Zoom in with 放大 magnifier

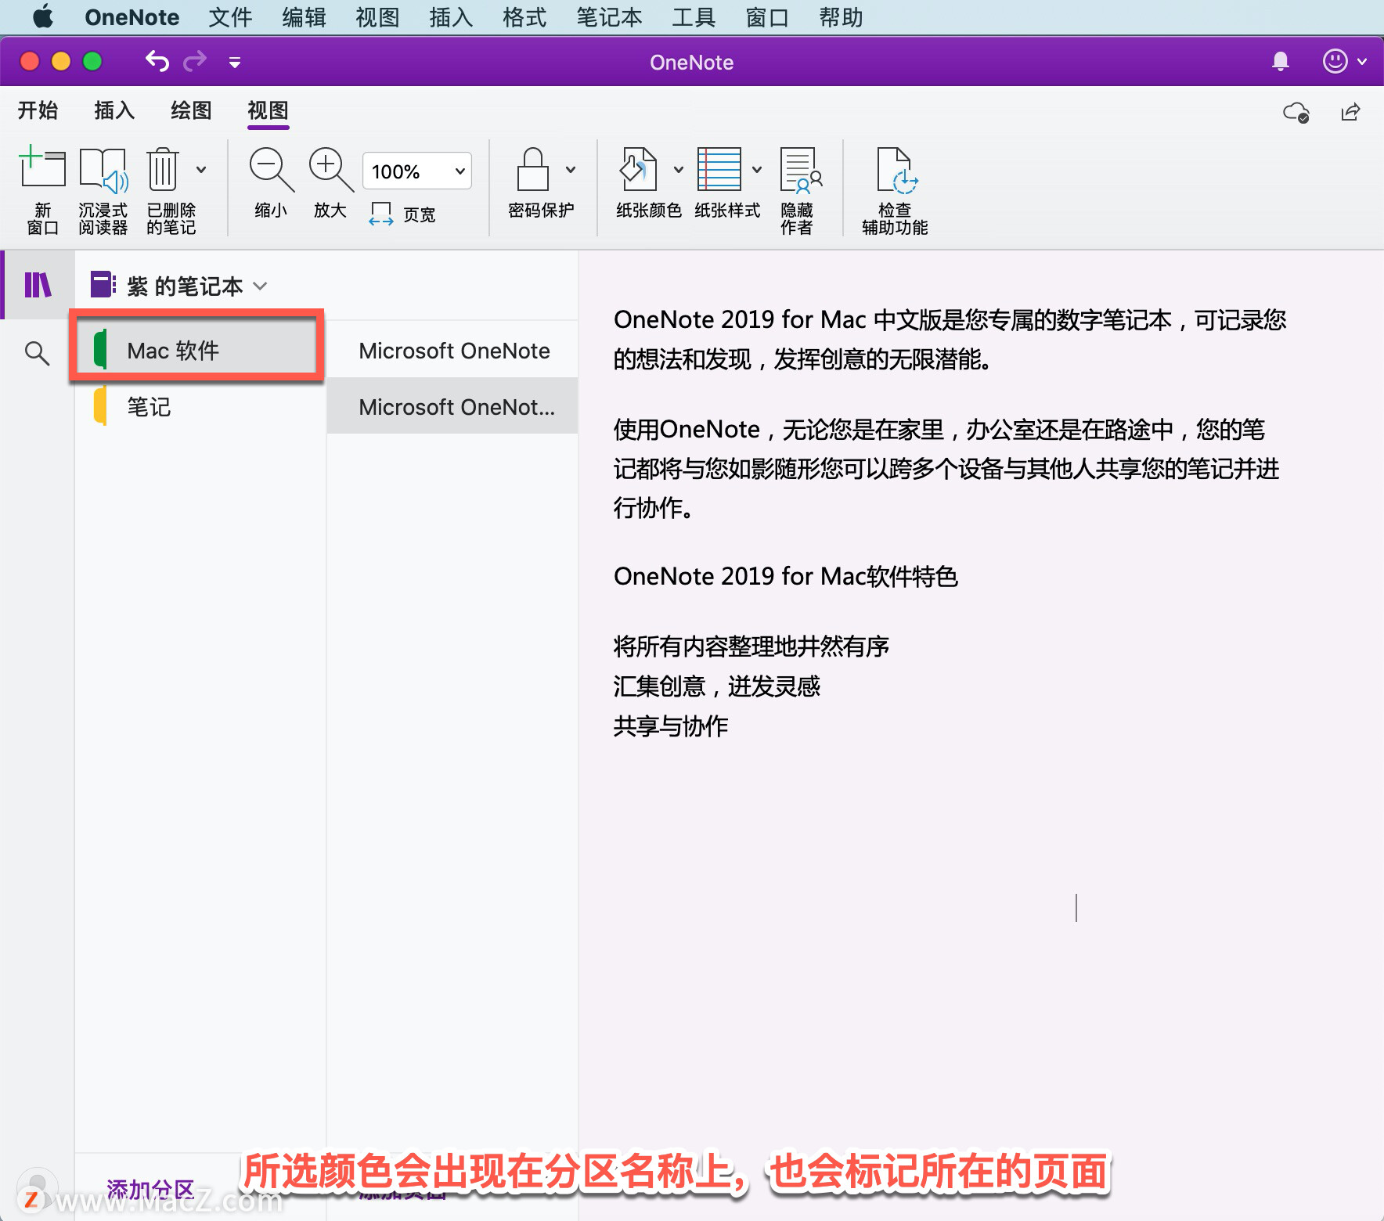(x=330, y=182)
